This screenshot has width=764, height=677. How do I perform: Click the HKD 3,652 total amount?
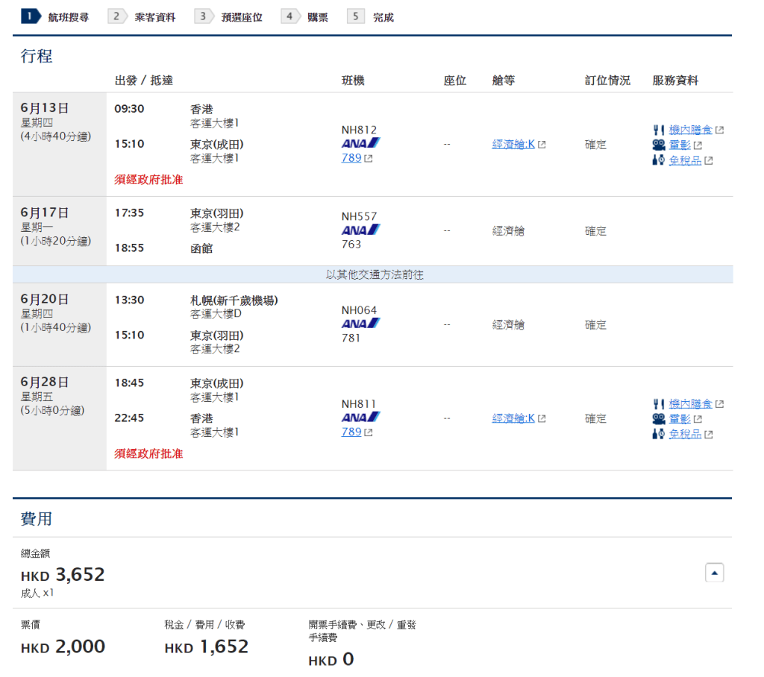click(63, 575)
